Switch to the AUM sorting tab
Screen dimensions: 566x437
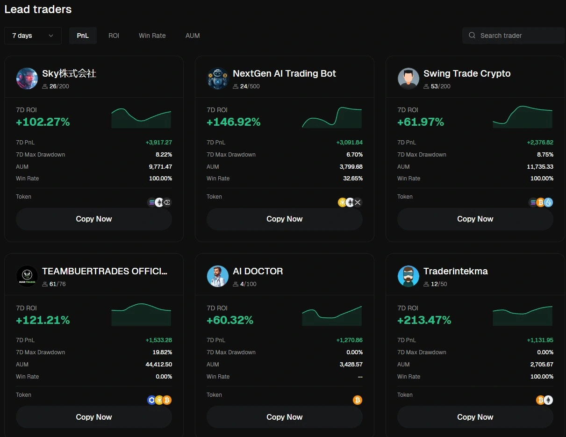click(193, 35)
